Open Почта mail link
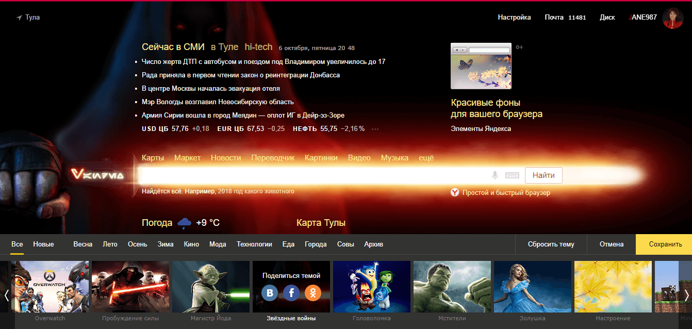The width and height of the screenshot is (692, 329). click(554, 18)
